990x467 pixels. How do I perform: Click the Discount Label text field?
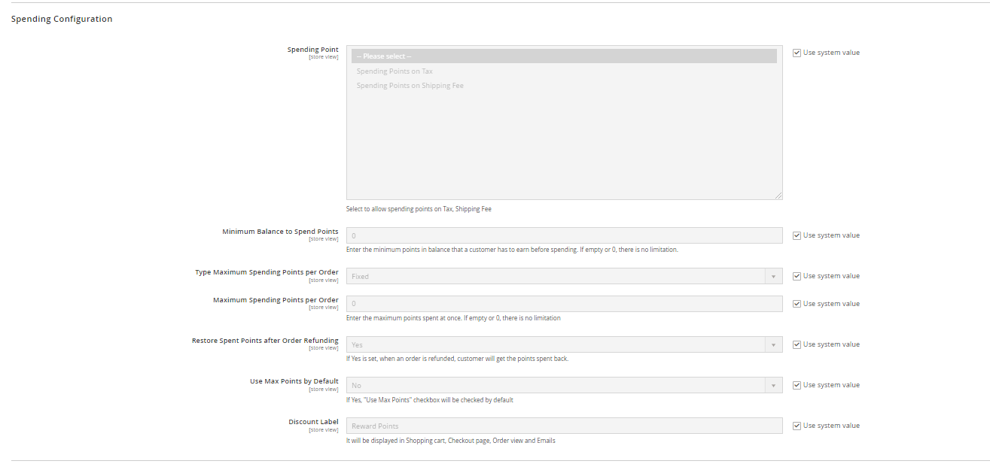pyautogui.click(x=564, y=426)
